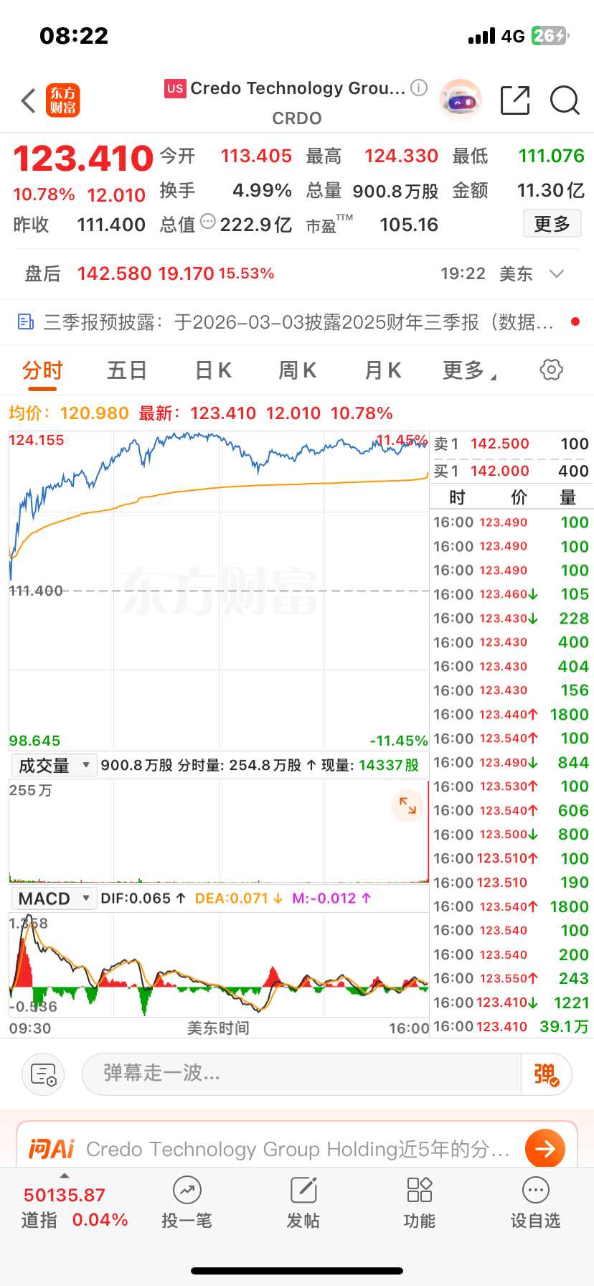This screenshot has width=594, height=1286.
Task: Open the 更多 chart periods dropdown
Action: [470, 370]
